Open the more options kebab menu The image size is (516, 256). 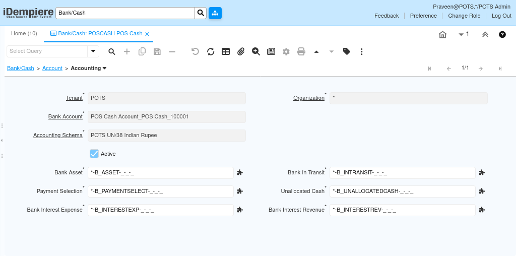tap(362, 52)
